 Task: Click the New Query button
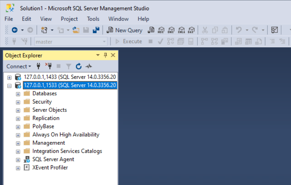[x=124, y=30]
